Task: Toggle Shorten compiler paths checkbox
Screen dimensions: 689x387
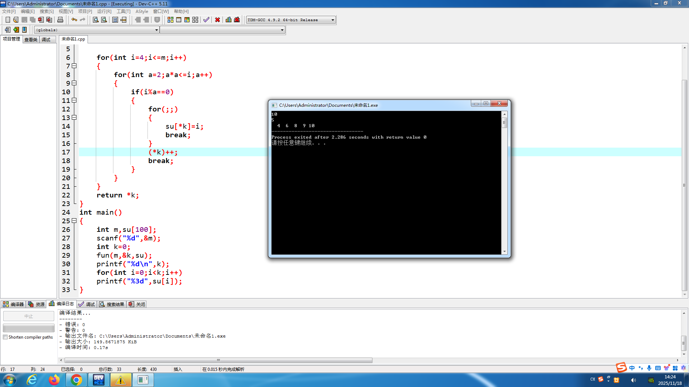Action: [x=5, y=337]
